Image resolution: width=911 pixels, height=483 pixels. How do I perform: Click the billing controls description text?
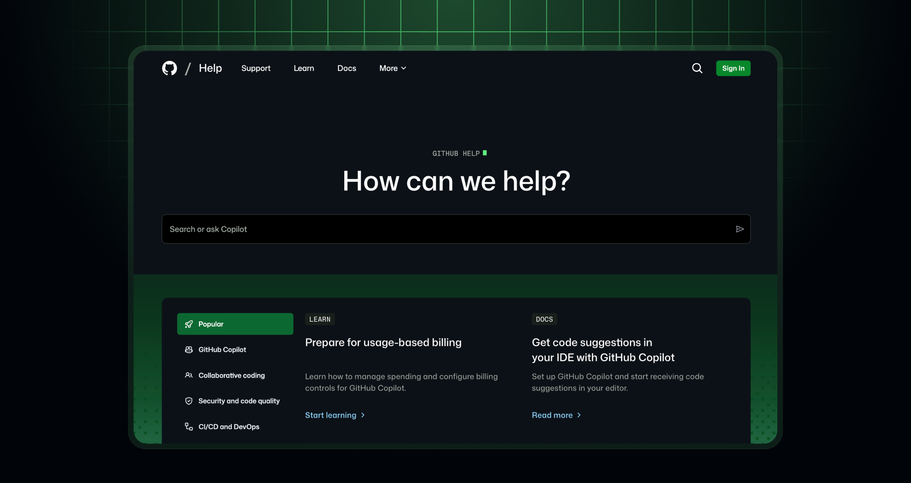(401, 382)
